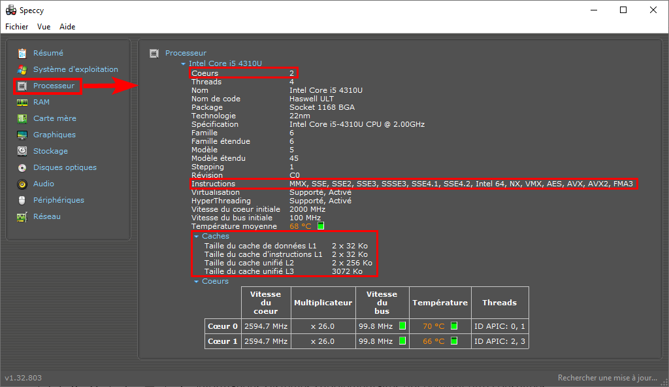This screenshot has height=387, width=669.
Task: Click Cœur 1 temperature indicator icon
Action: pyautogui.click(x=454, y=341)
